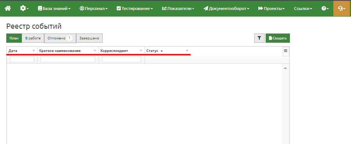Image resolution: width=351 pixels, height=144 pixels.
Task: Open the settings gear menu
Action: point(24,8)
